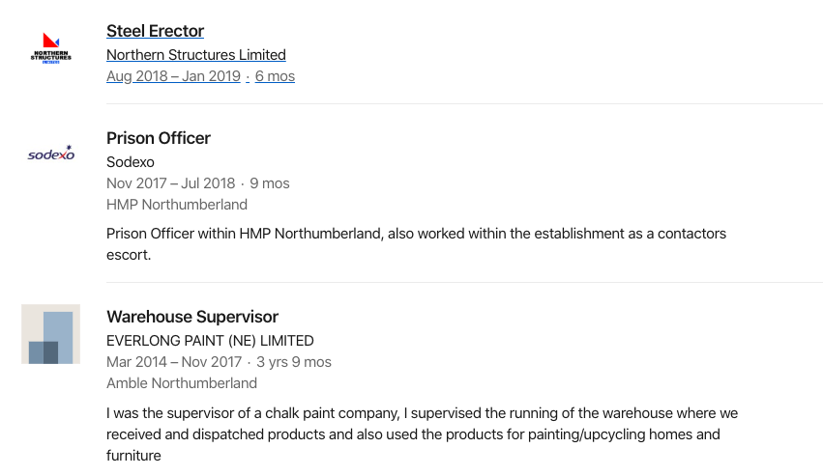Visit the Northern Structures Limited company link
Viewport: 823px width, 476px height.
pos(196,54)
